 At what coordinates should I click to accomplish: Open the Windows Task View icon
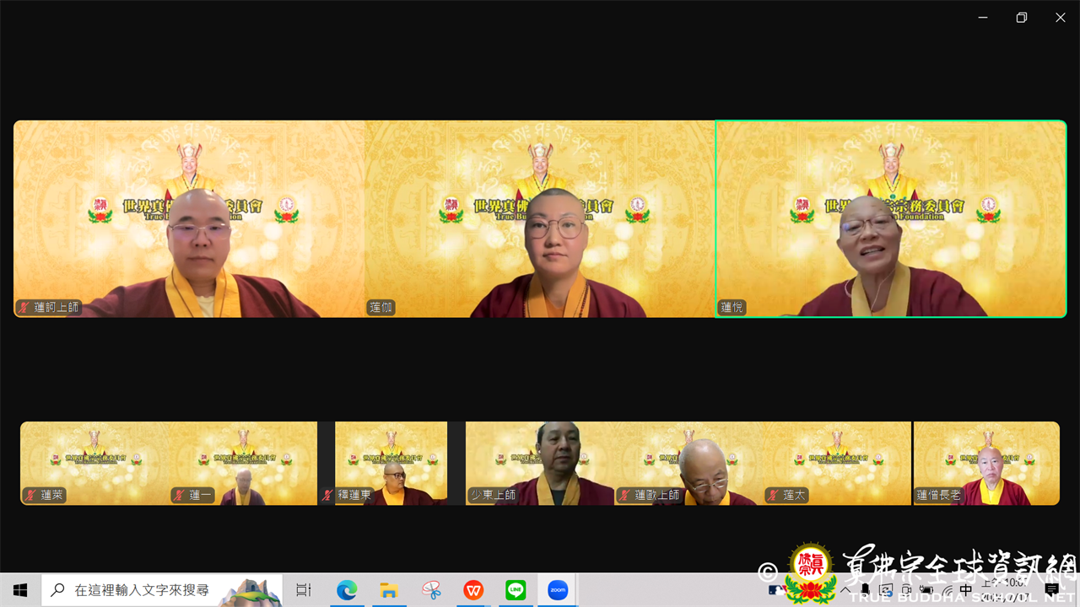coord(304,590)
